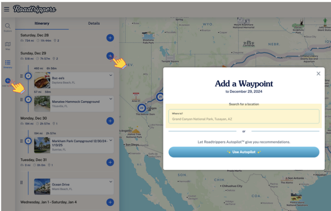
Task: Click the San Antonio map label
Action: (296, 178)
